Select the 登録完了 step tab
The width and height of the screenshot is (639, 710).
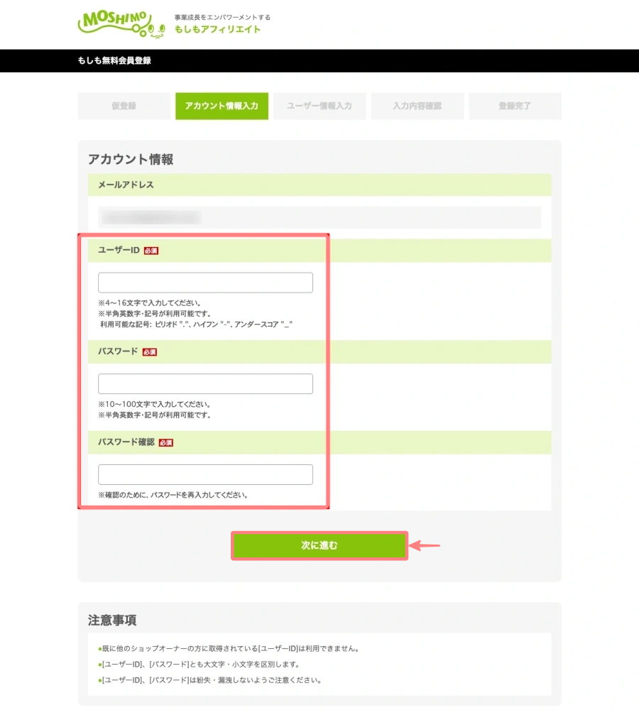point(515,106)
